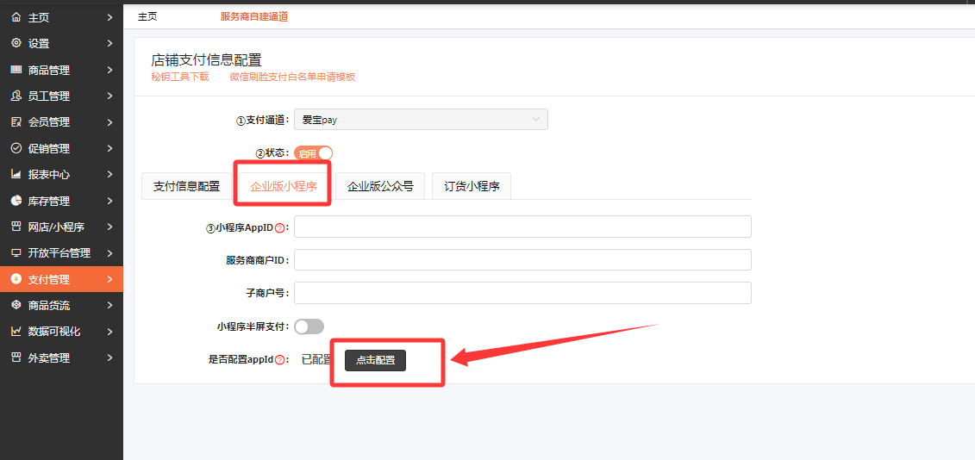The height and width of the screenshot is (460, 975).
Task: Click the 报表中心 chart icon
Action: 16,174
